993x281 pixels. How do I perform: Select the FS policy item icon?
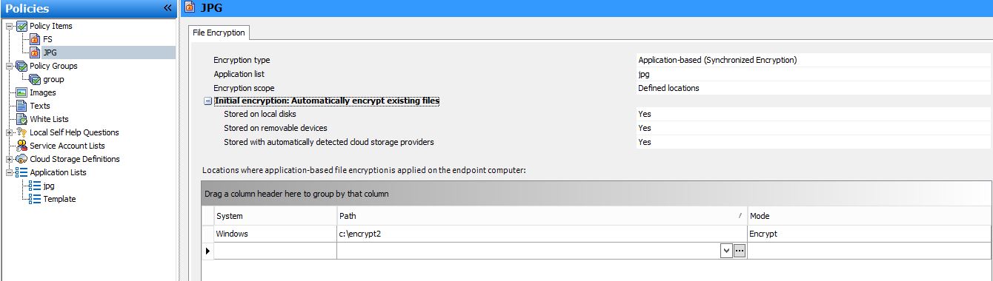click(35, 39)
